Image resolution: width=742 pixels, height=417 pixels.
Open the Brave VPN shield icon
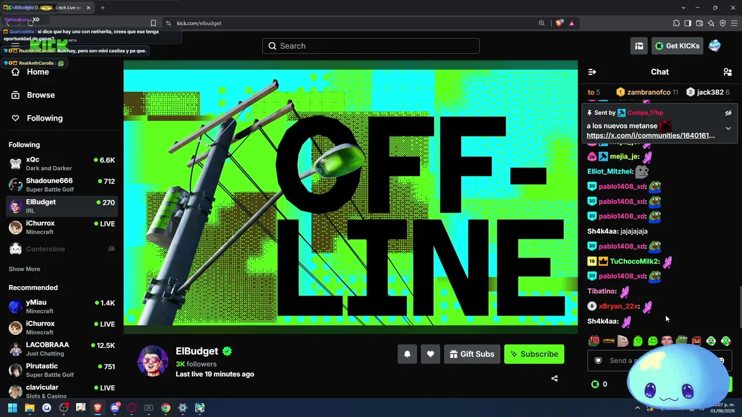coord(722,23)
